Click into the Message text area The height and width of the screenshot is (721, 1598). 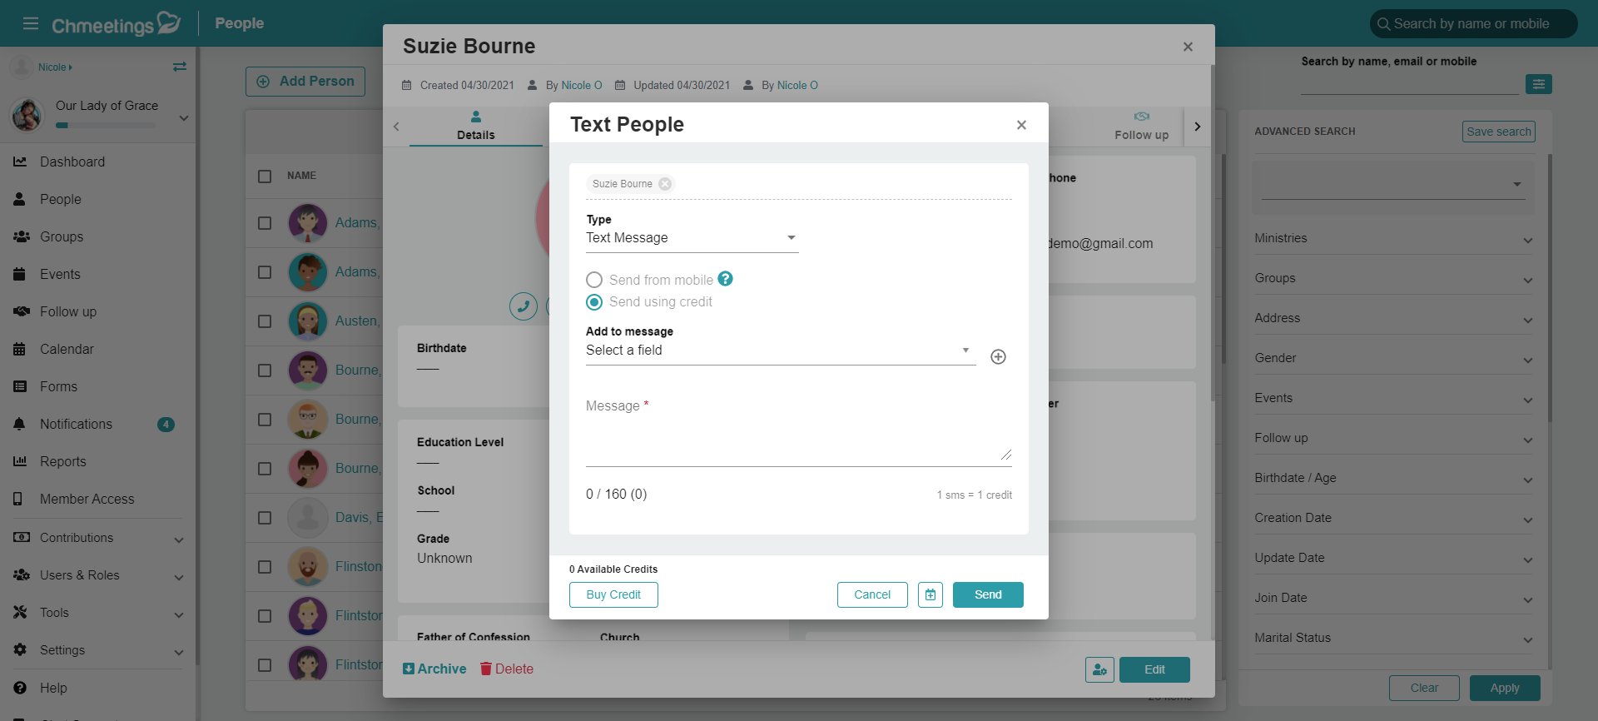click(798, 431)
